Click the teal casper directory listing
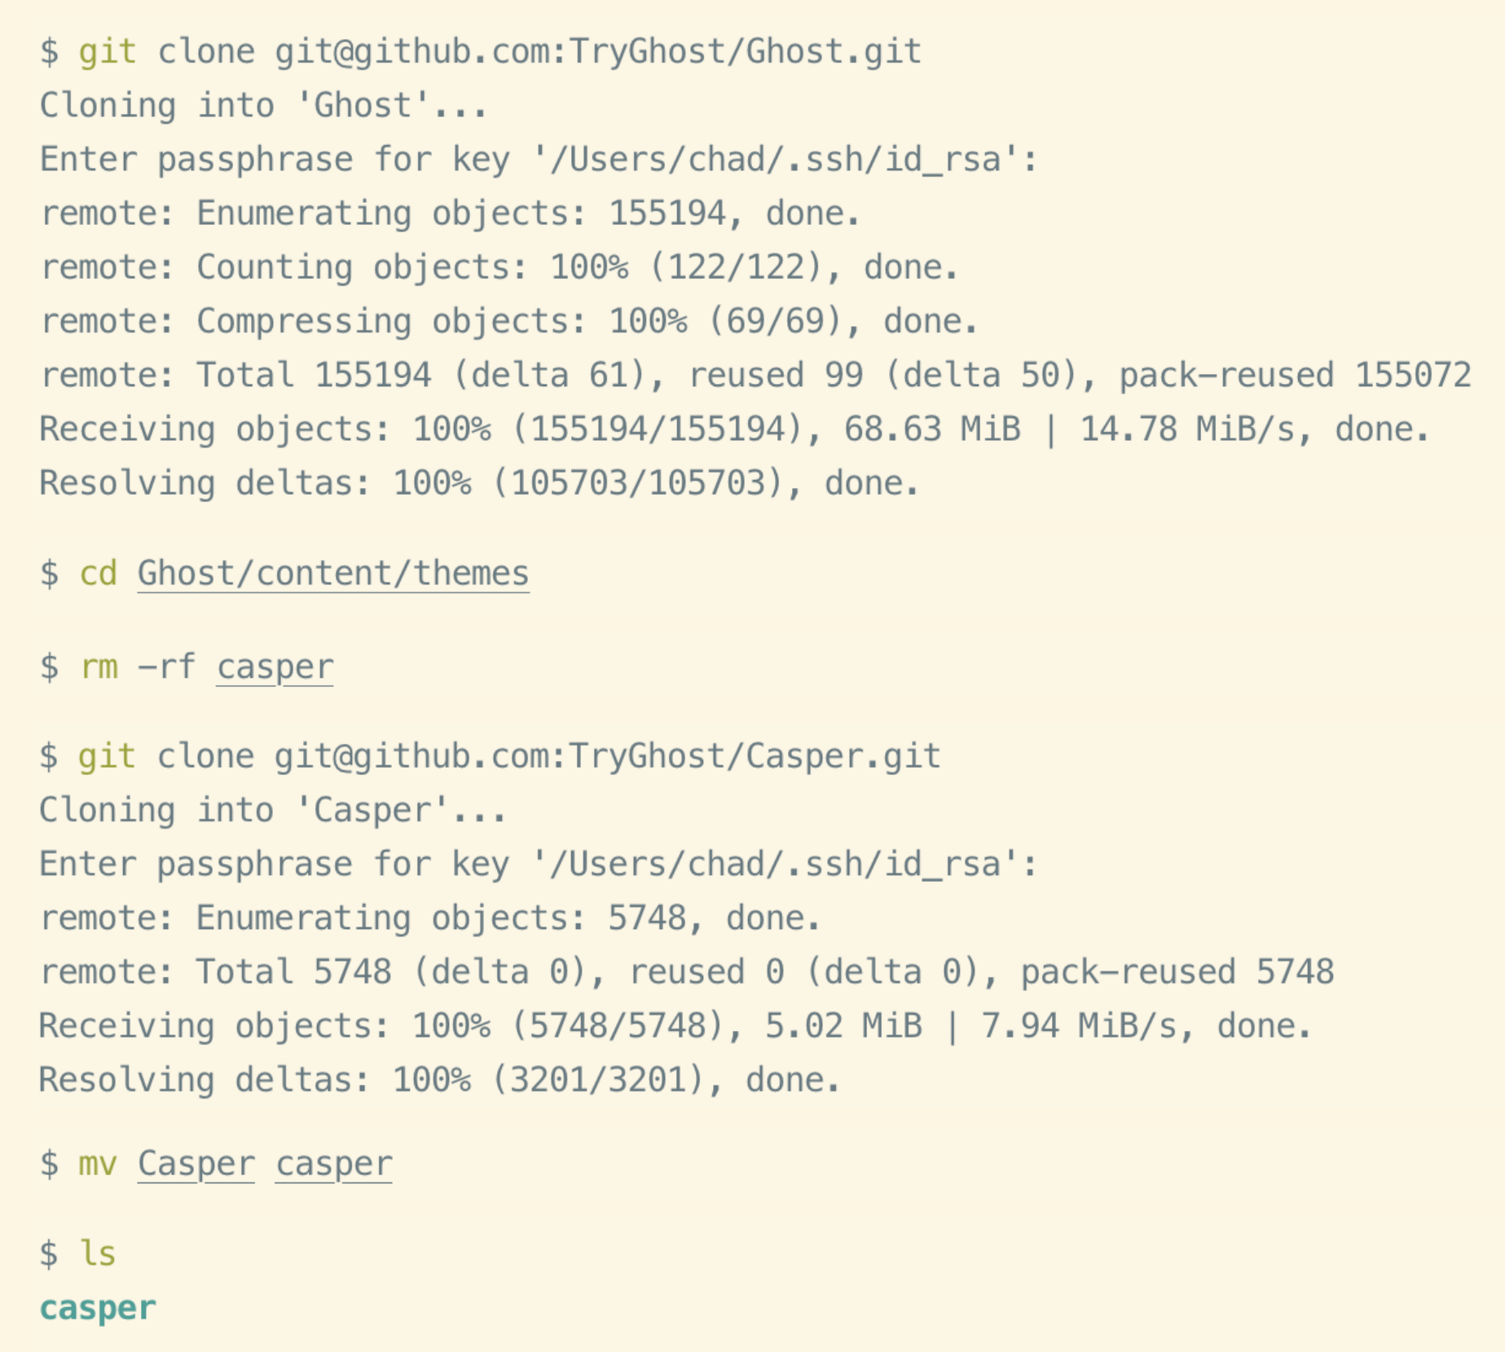This screenshot has width=1505, height=1352. [98, 1308]
